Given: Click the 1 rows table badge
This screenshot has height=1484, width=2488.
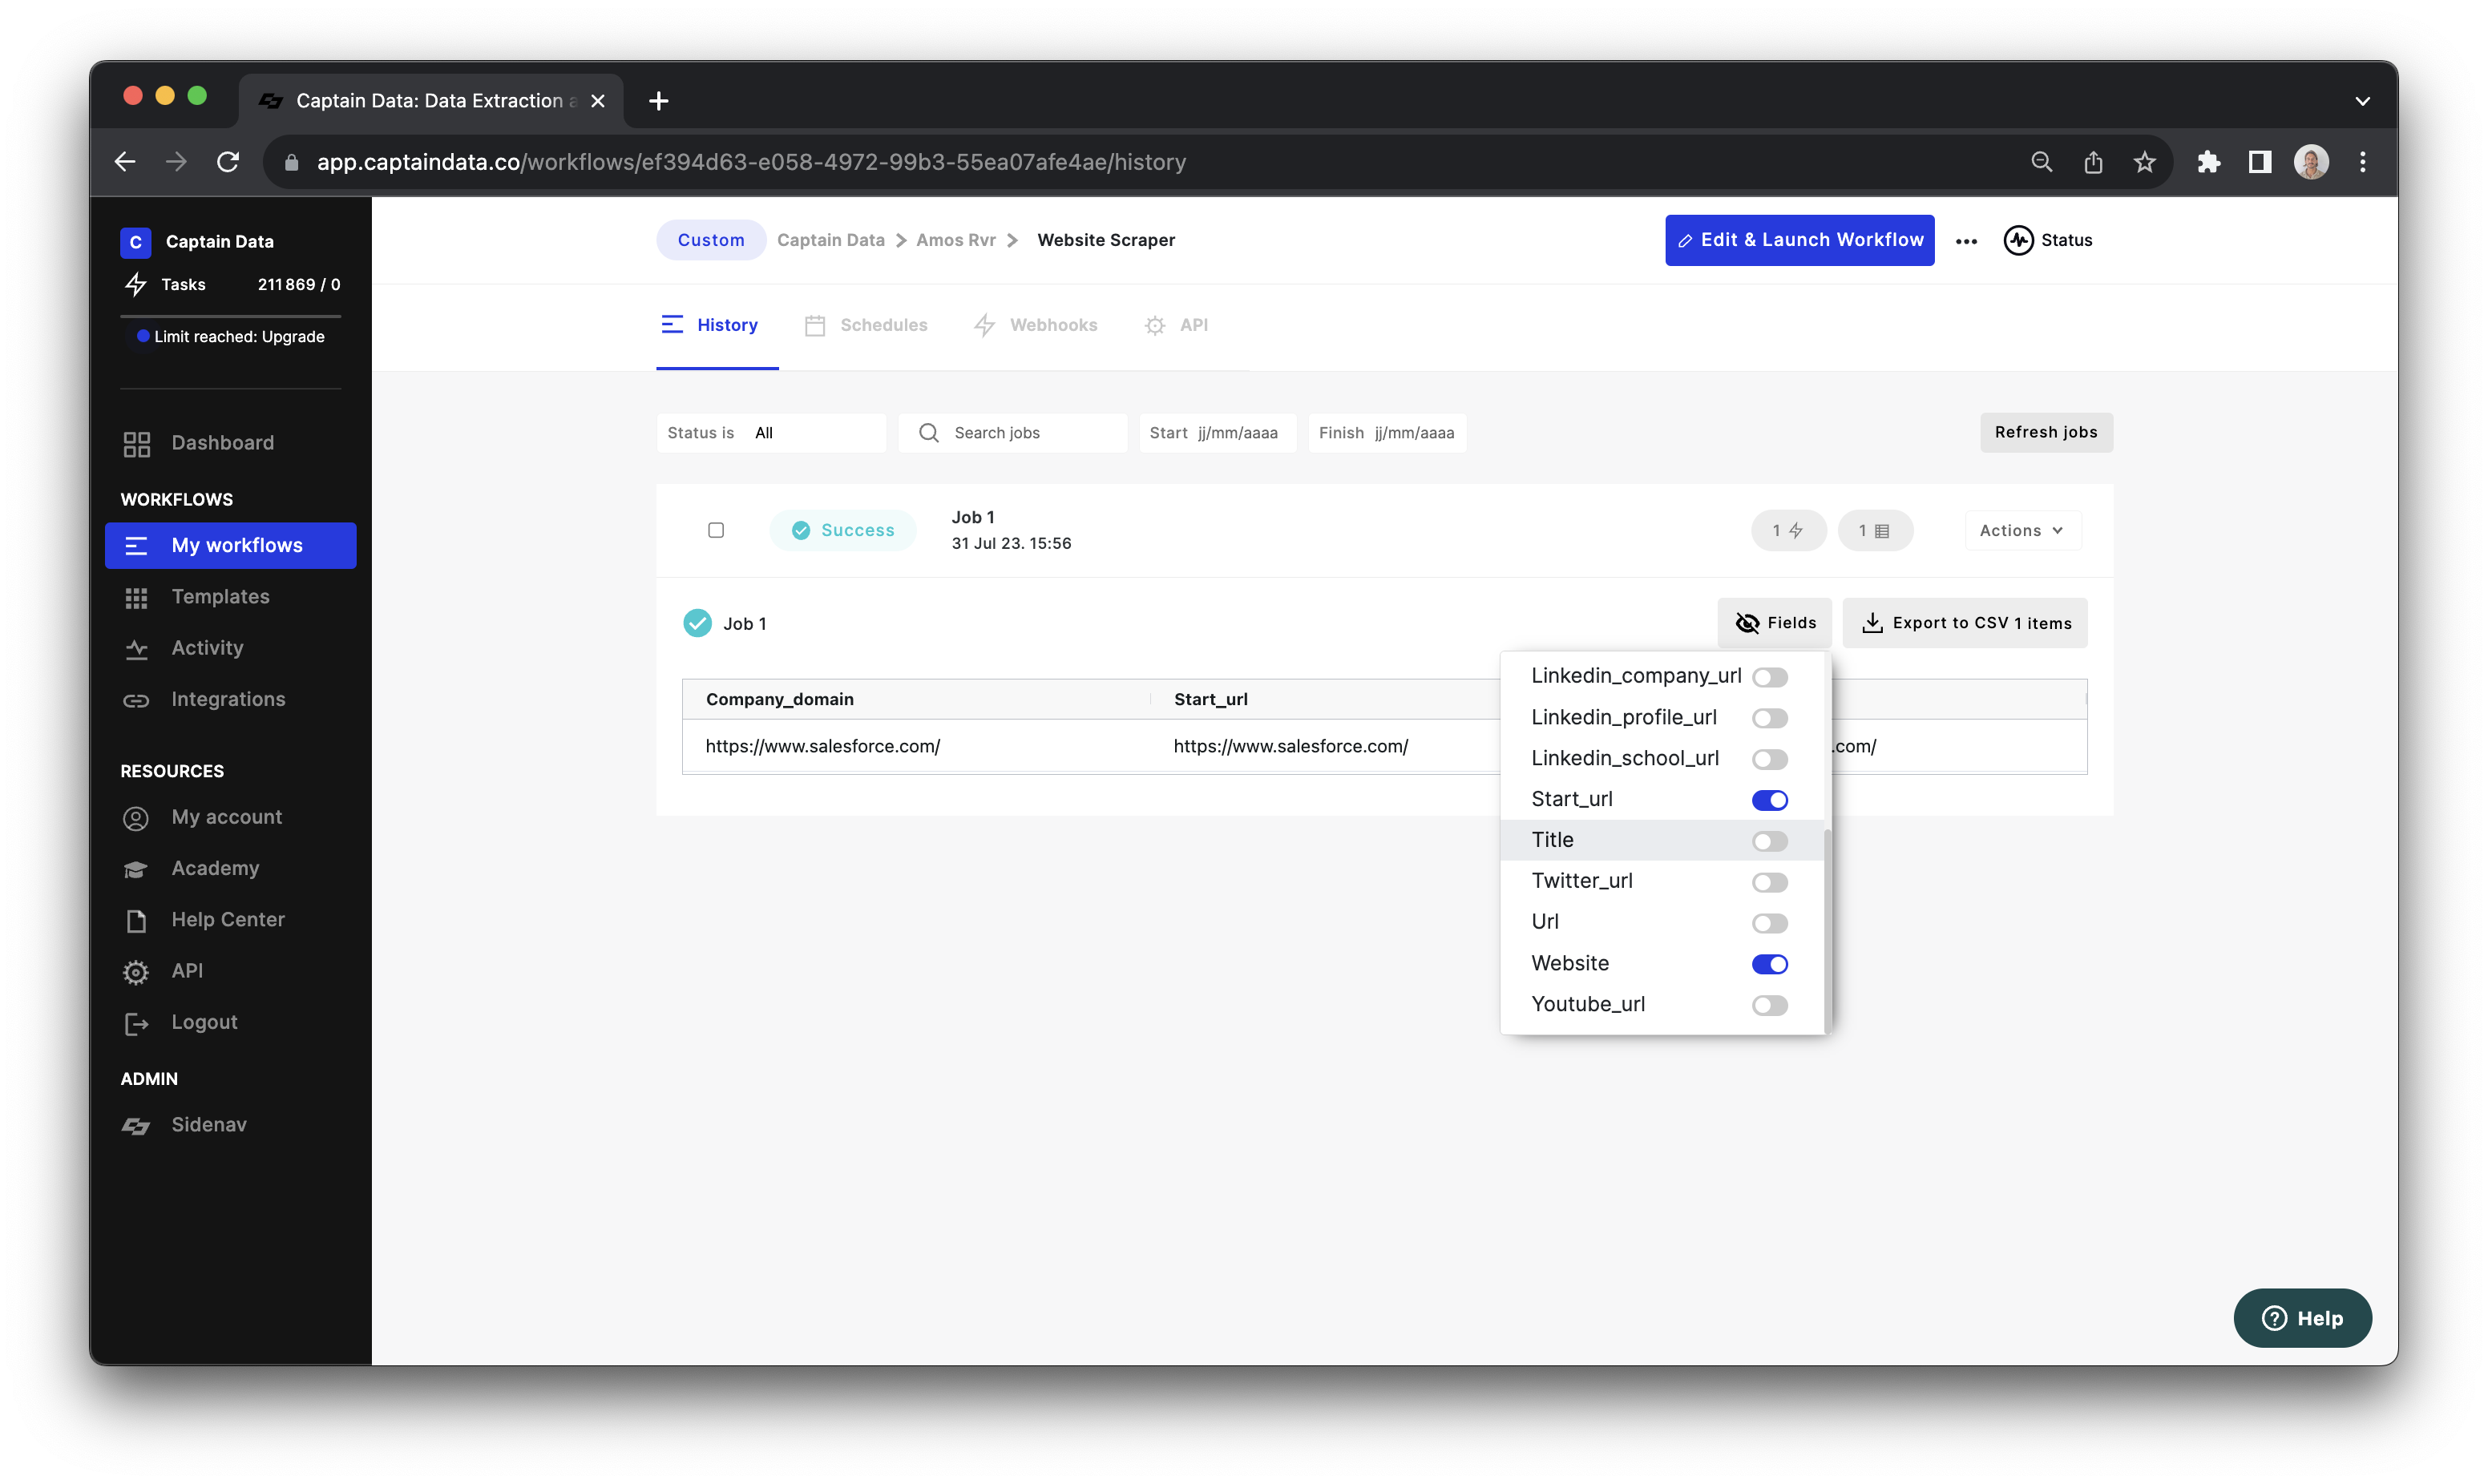Looking at the screenshot, I should [x=1875, y=530].
